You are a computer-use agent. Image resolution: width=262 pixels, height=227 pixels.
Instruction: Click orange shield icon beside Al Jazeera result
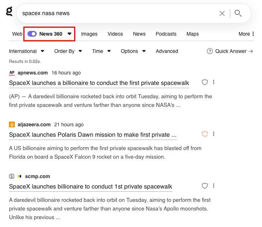coord(205,134)
